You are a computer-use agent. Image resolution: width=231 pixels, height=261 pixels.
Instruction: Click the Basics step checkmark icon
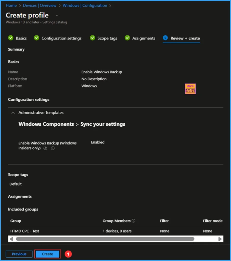(11, 38)
